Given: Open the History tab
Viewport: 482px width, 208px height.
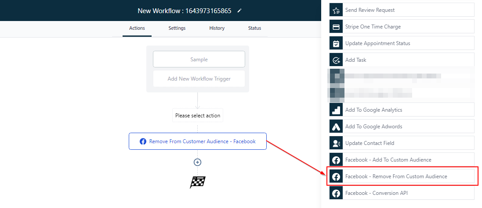Looking at the screenshot, I should [217, 28].
